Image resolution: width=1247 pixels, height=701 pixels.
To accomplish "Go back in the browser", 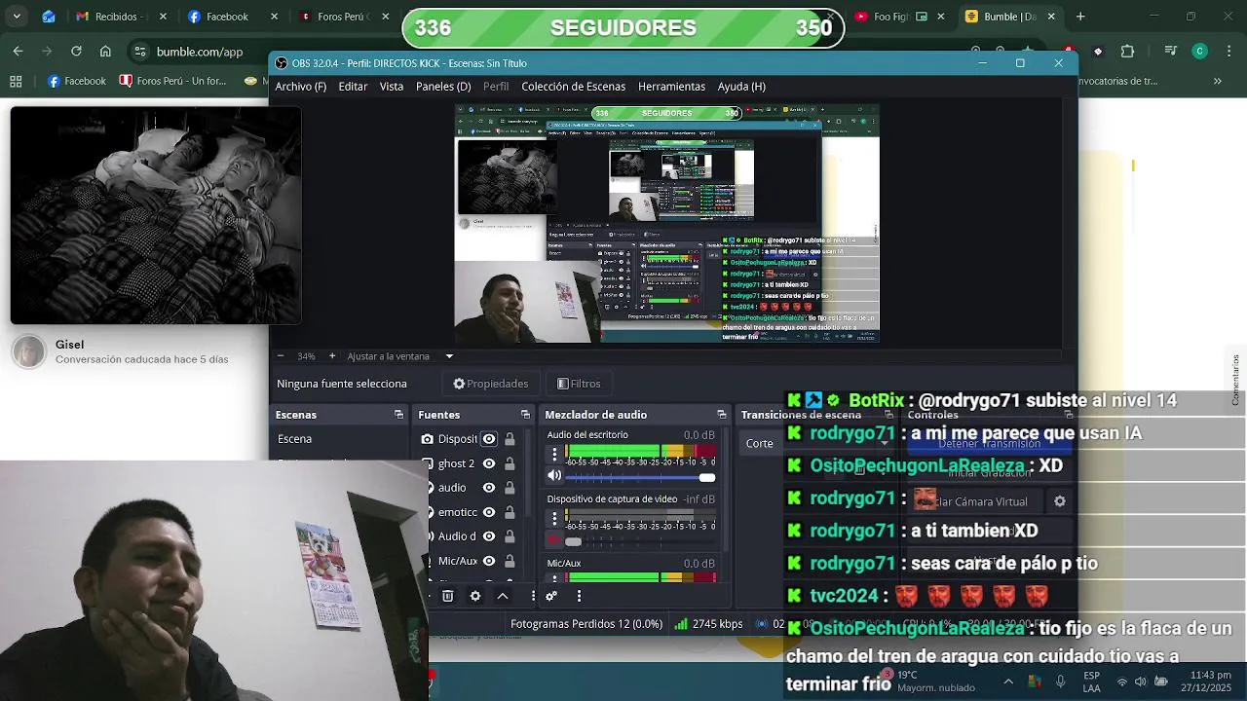I will 18,52.
